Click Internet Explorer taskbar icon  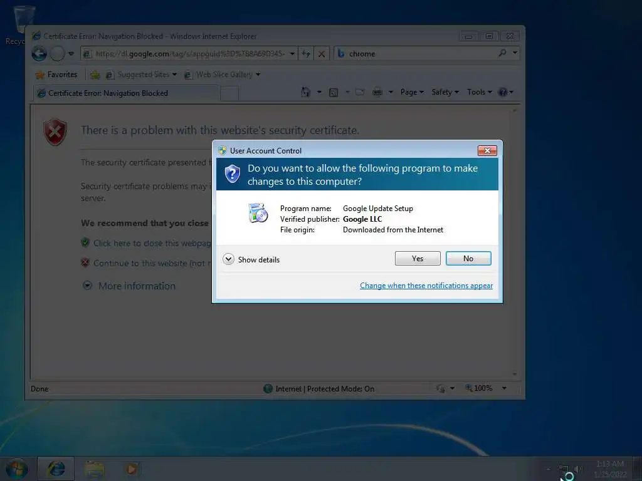point(56,468)
